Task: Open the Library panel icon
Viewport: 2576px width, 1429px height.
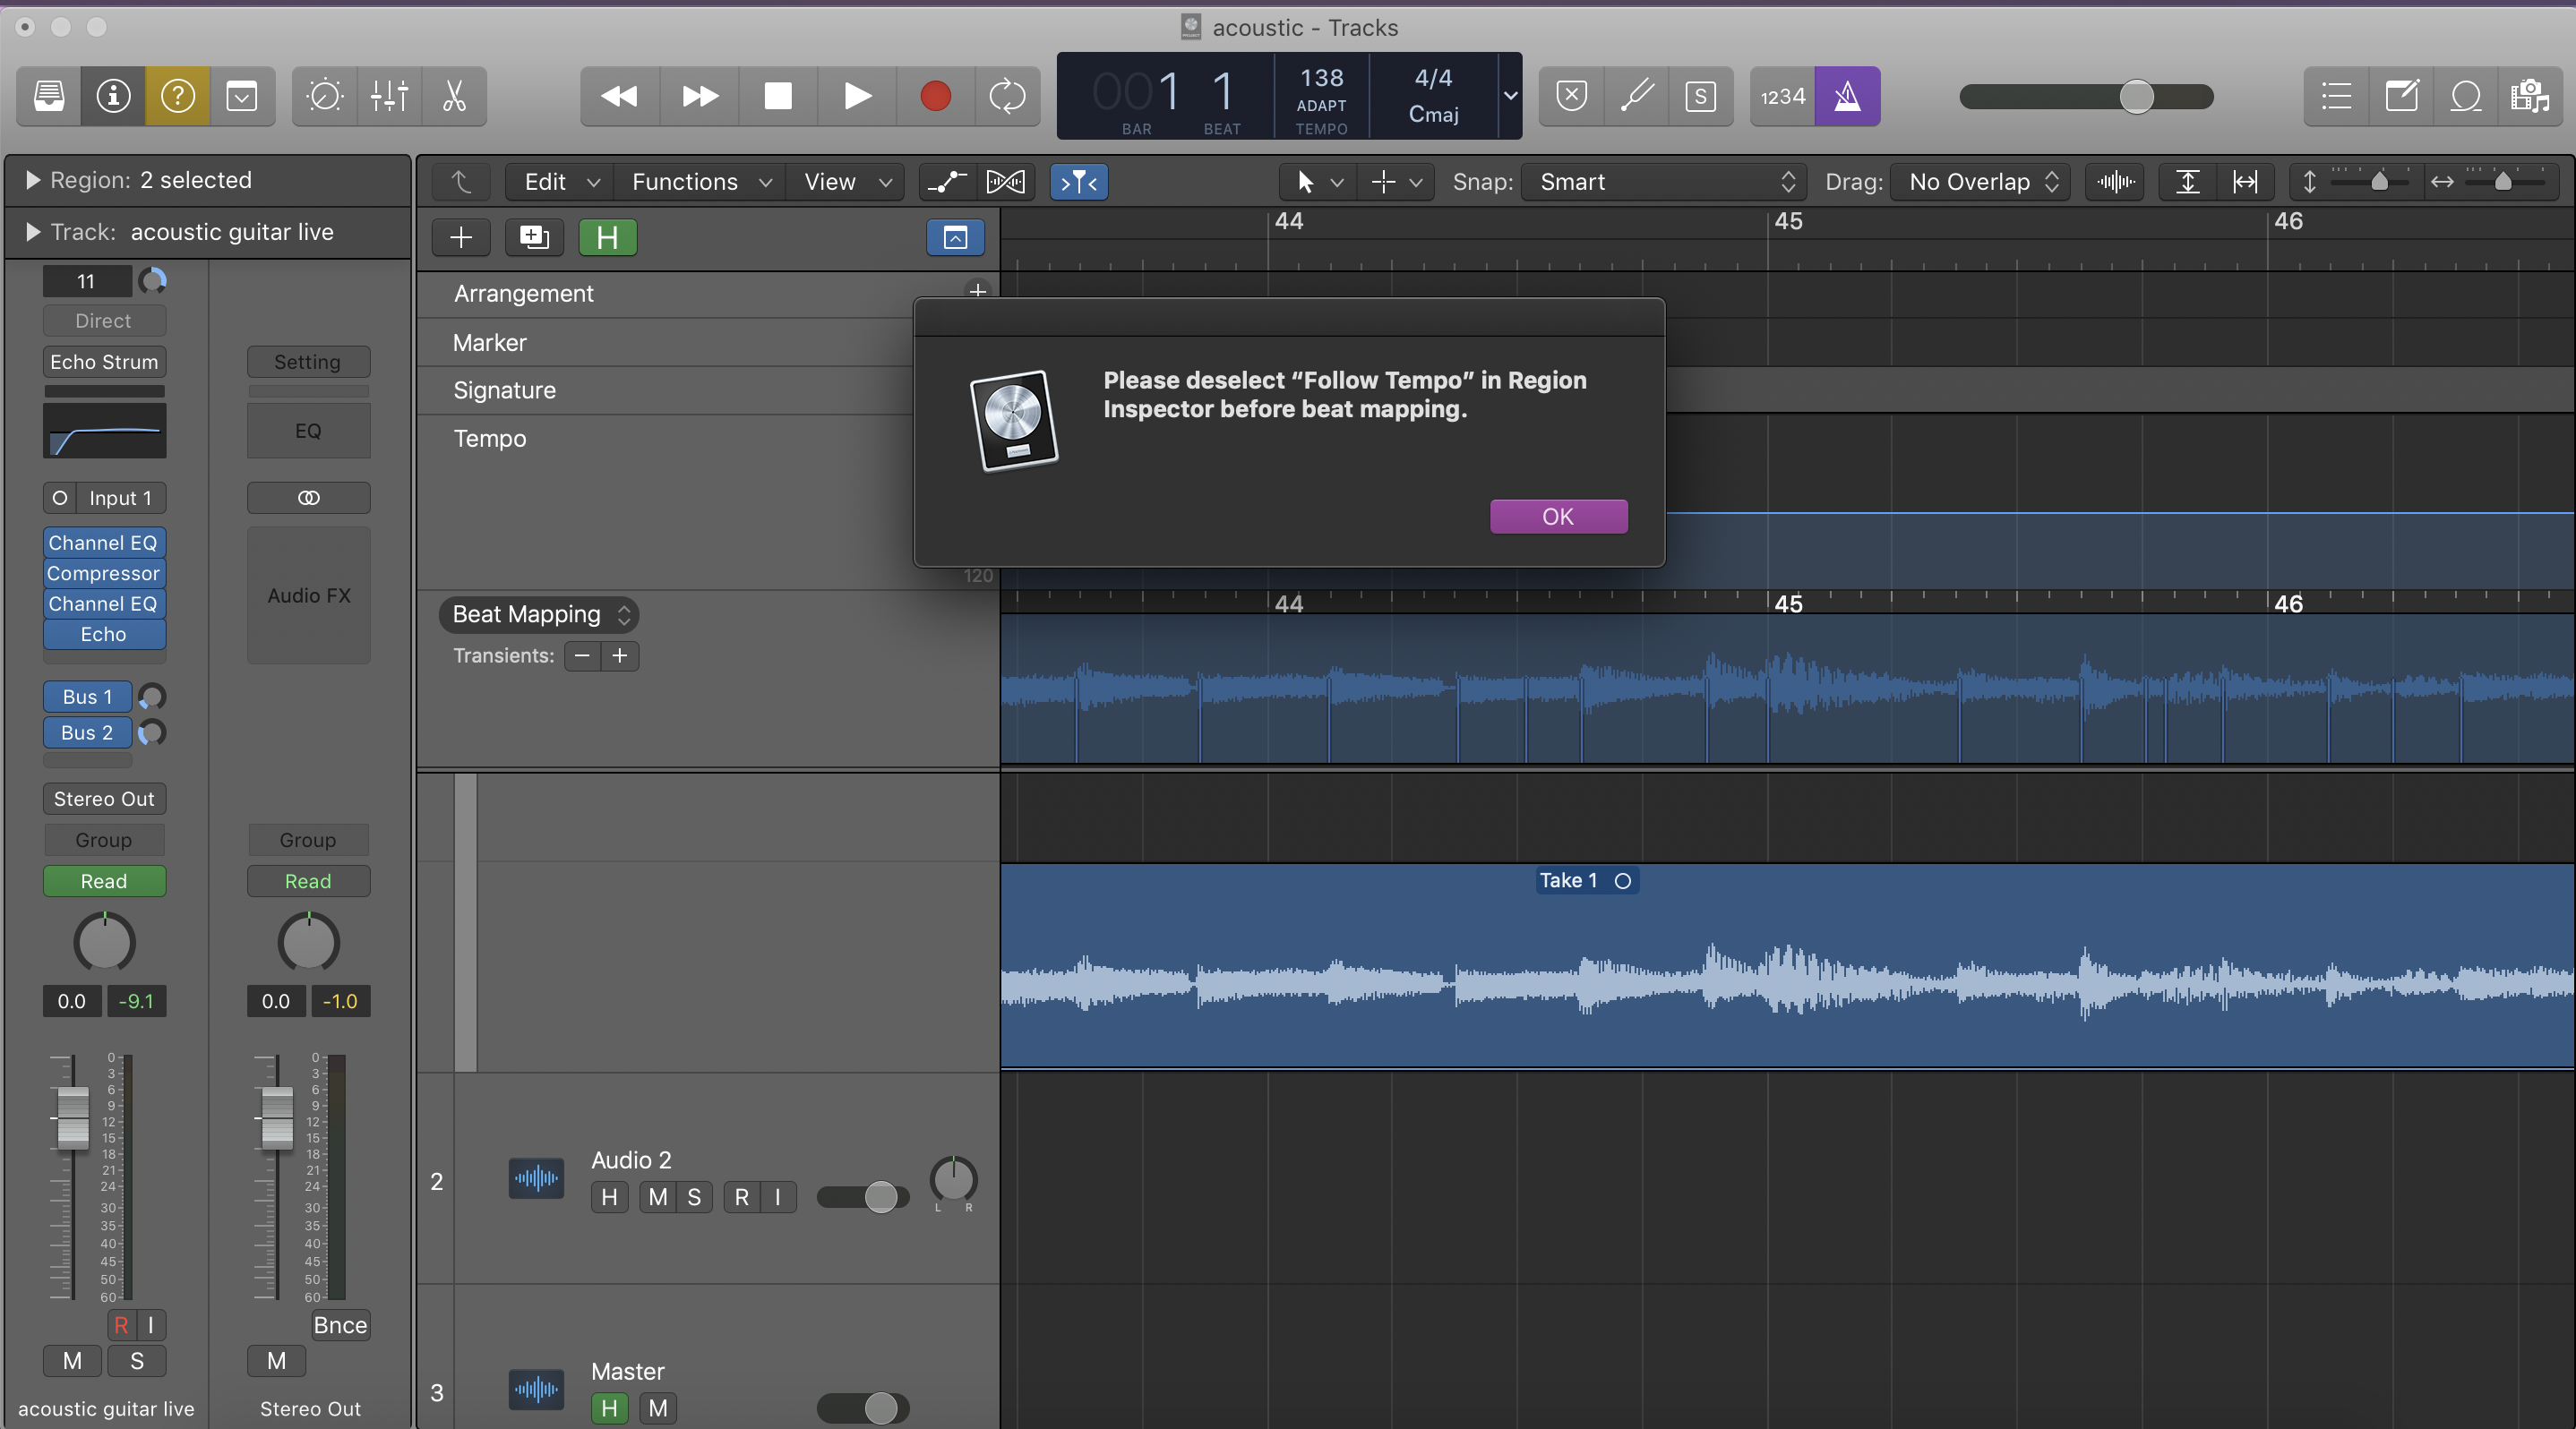Action: click(49, 96)
